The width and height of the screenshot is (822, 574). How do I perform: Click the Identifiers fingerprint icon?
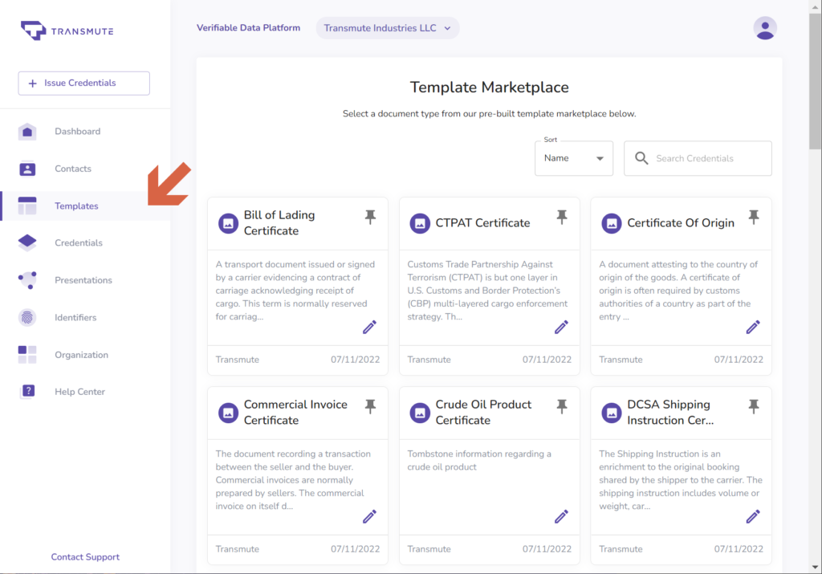coord(27,317)
